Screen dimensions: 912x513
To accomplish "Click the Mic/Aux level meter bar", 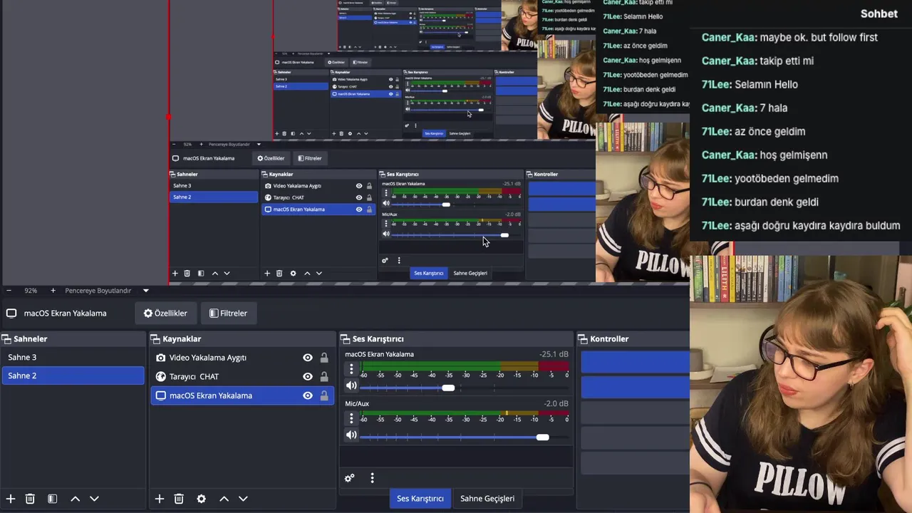I will [x=465, y=413].
